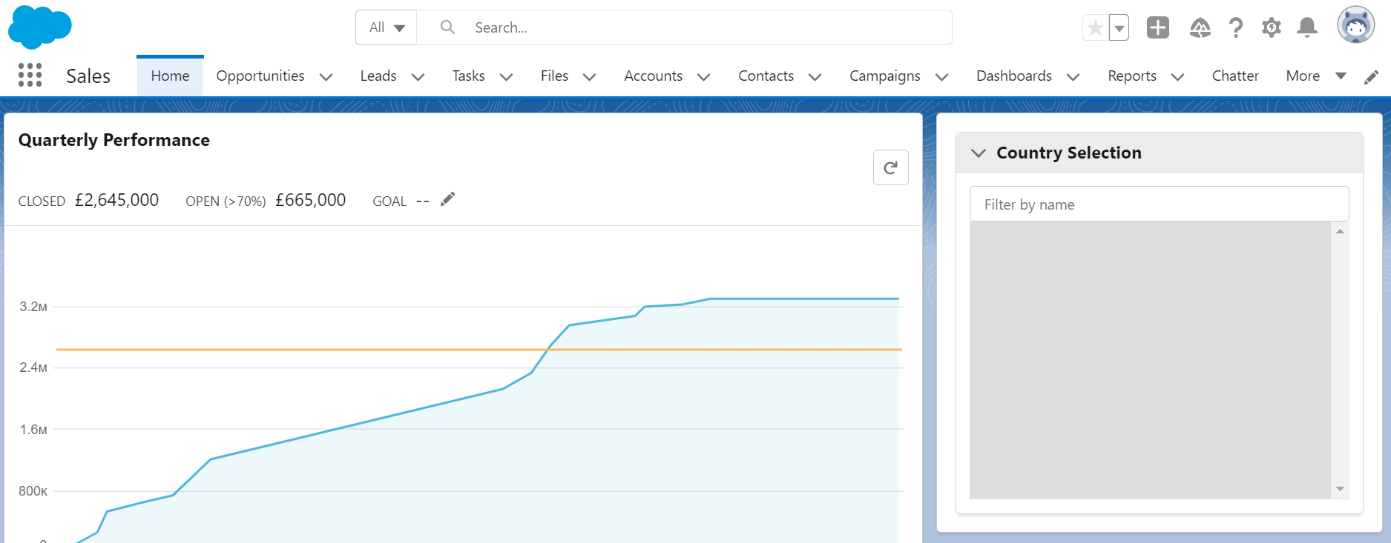
Task: Open the Trailhead guidance icon
Action: [x=1200, y=28]
